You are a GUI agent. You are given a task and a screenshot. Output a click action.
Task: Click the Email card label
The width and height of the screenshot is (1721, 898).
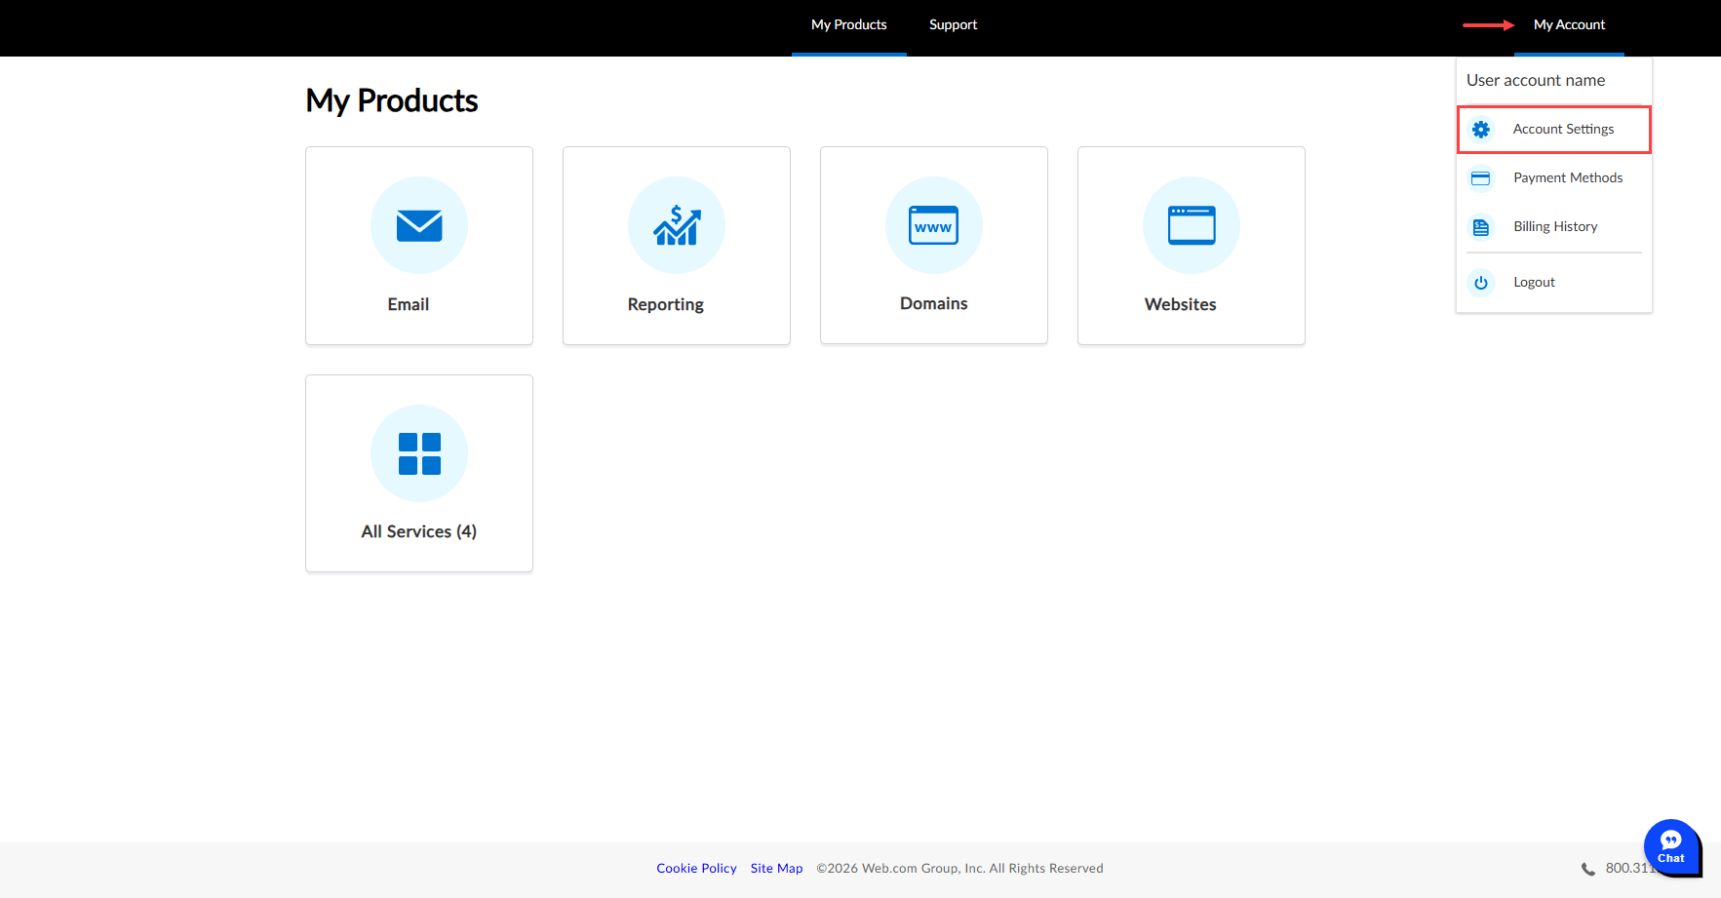pos(409,304)
